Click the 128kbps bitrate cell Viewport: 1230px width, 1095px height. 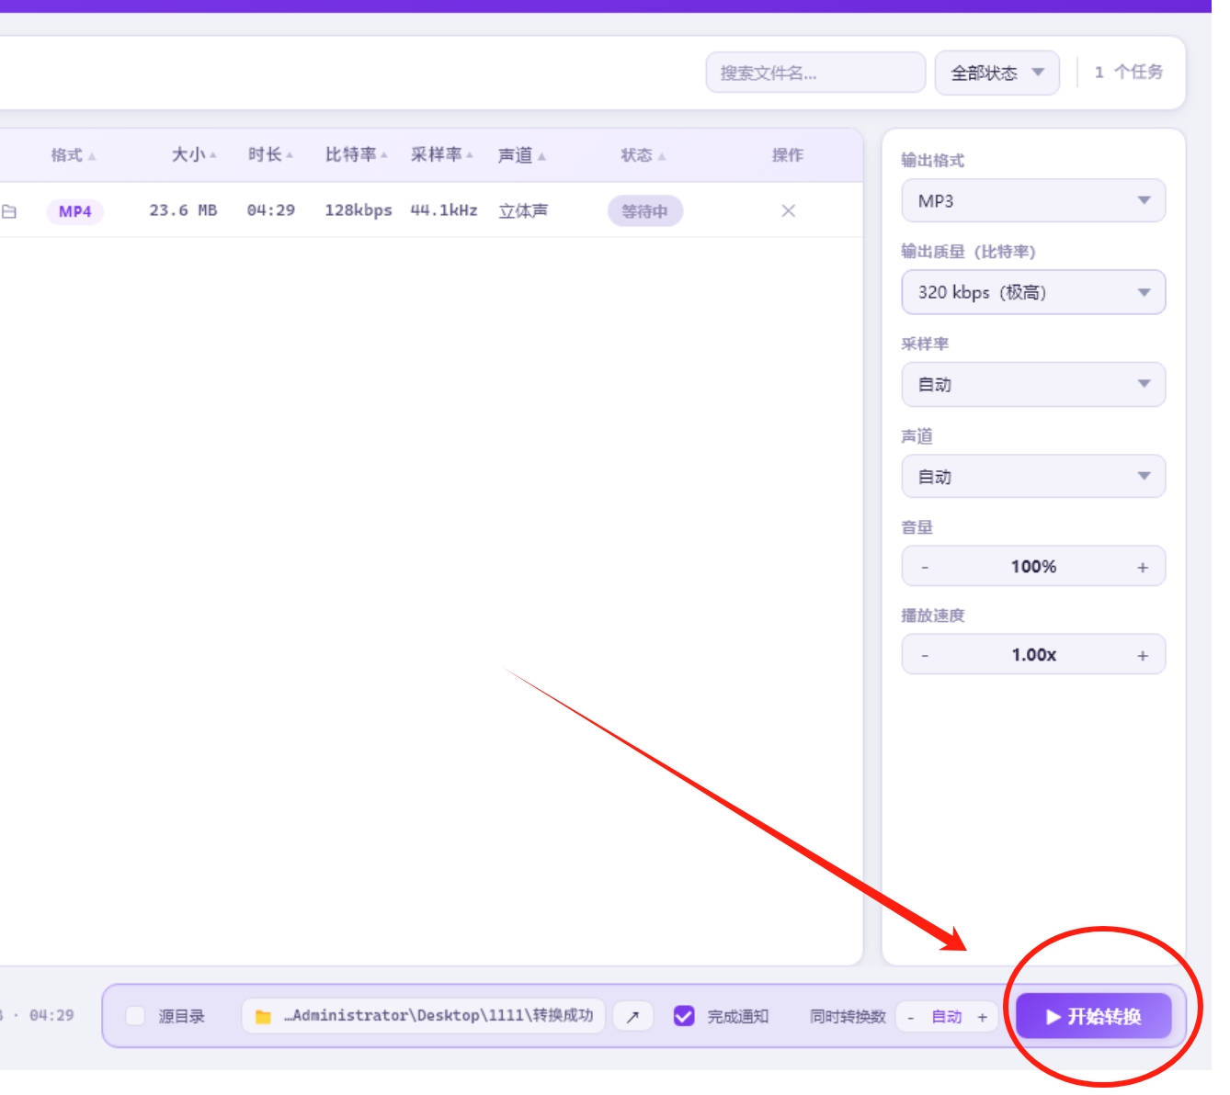[359, 210]
